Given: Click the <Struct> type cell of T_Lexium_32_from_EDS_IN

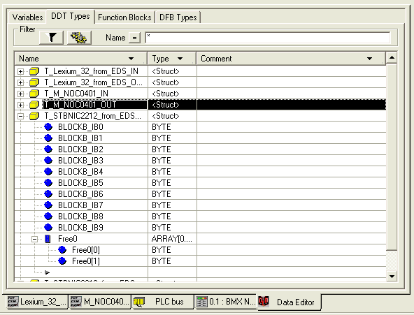Looking at the screenshot, I should pyautogui.click(x=172, y=71).
